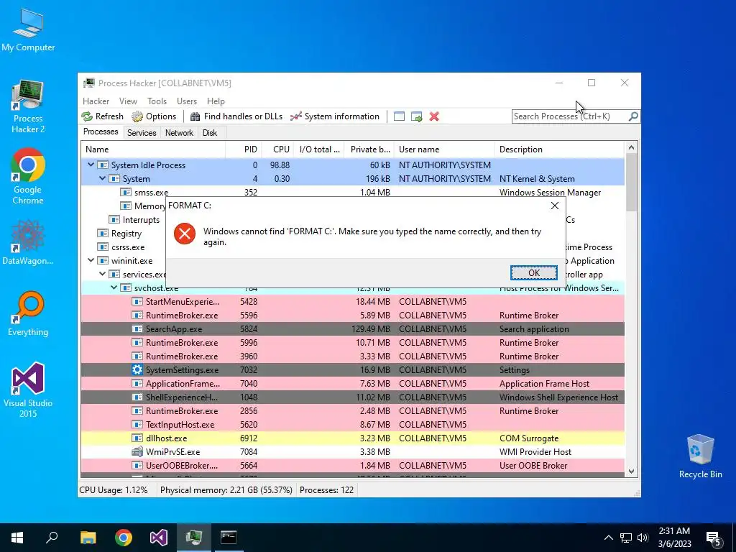Screen dimensions: 736x552
Task: Select the Recycle Bin desktop icon
Action: click(700, 456)
